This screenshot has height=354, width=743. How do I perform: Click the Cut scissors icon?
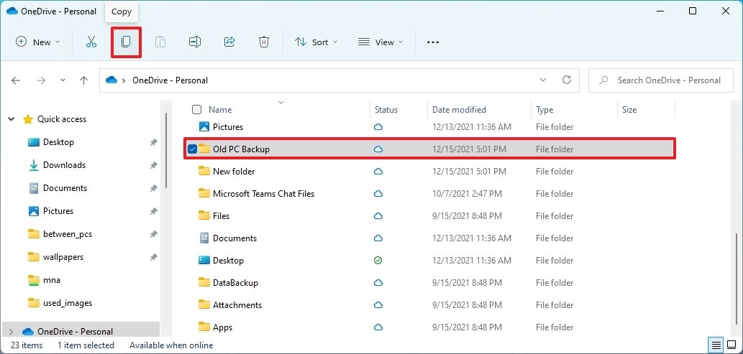pyautogui.click(x=91, y=42)
